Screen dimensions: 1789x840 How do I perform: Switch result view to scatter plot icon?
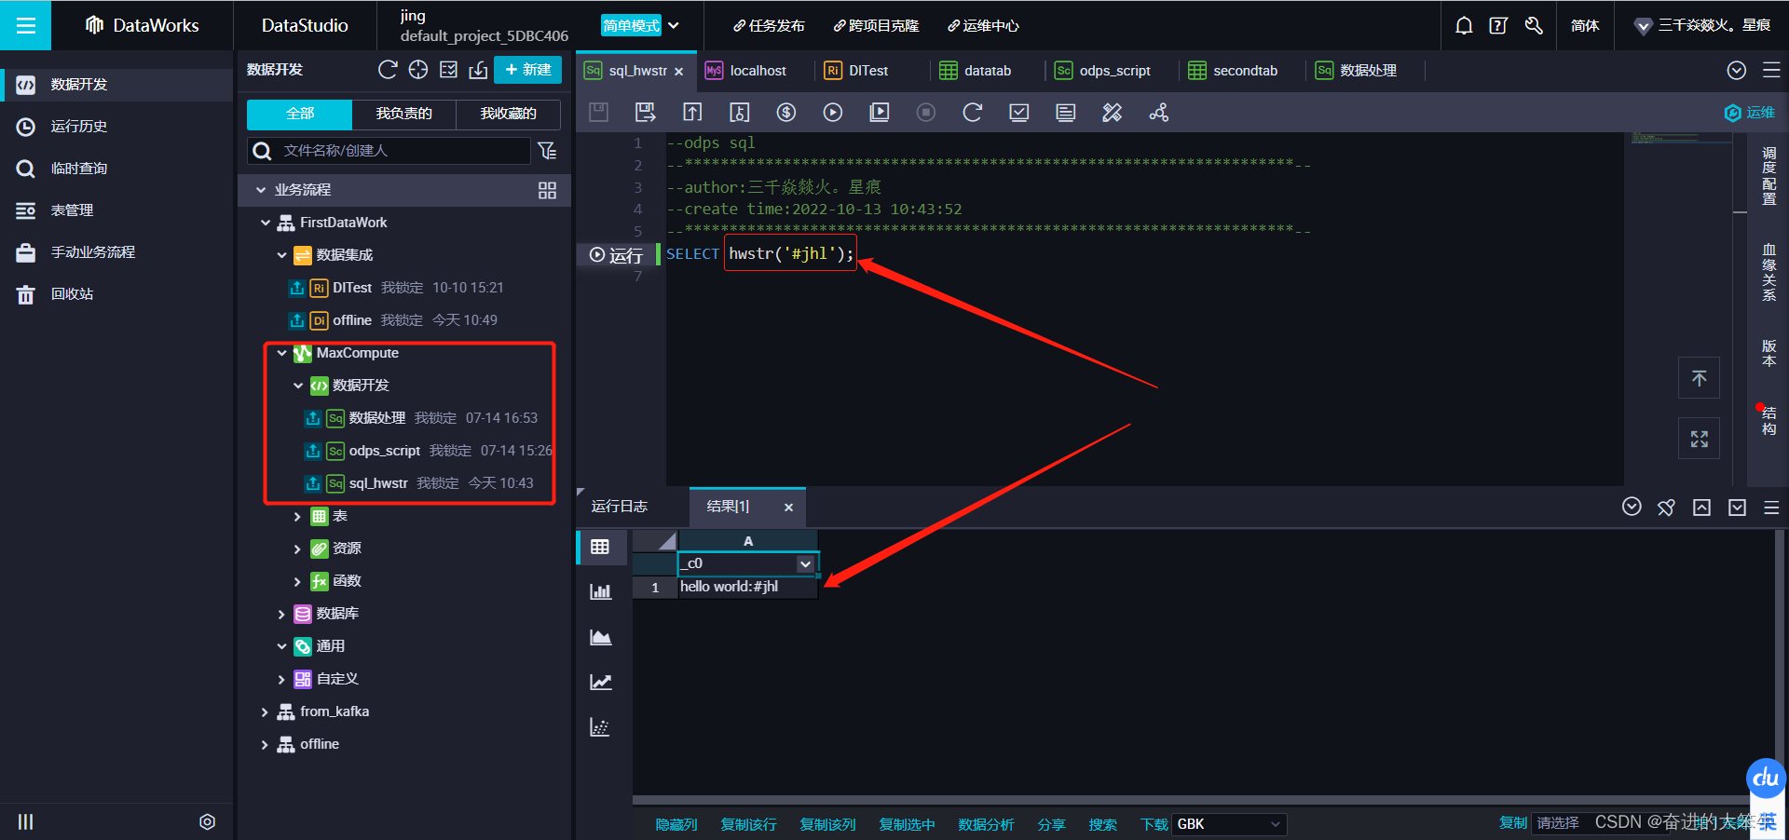tap(600, 727)
